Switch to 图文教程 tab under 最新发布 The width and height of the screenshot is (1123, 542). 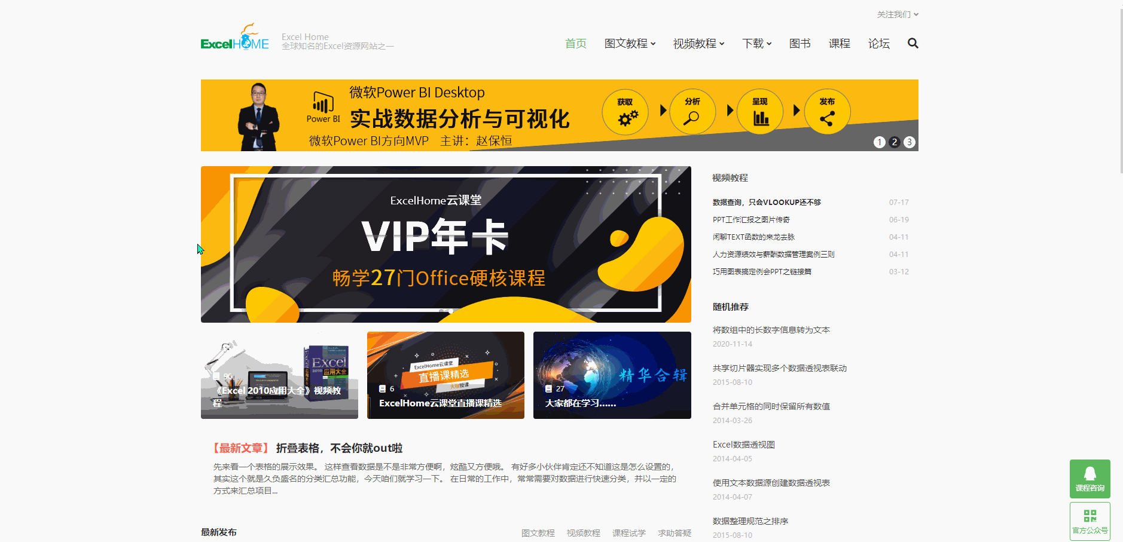538,533
